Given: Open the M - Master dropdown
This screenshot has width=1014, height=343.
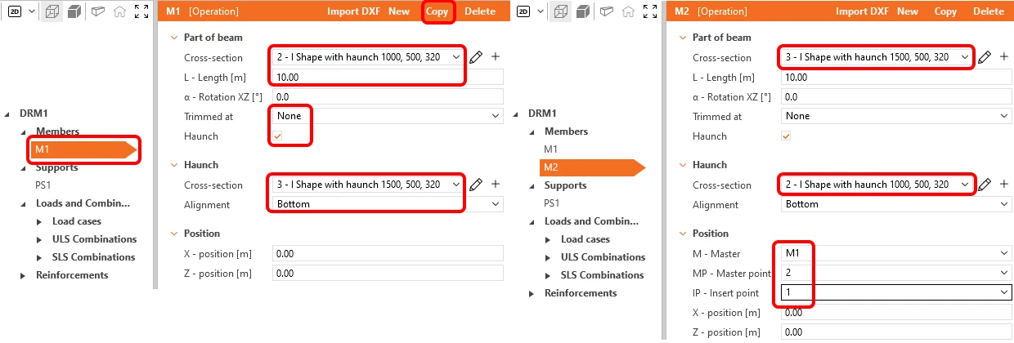Looking at the screenshot, I should (x=896, y=253).
